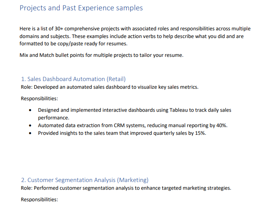
Task: Click the second 'Responsibilities:' label at bottom
Action: pos(39,199)
